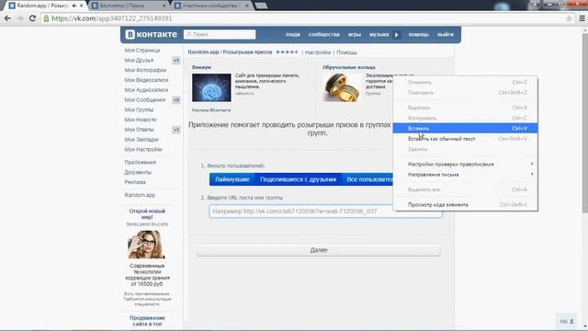
Task: Switch to the third browser tab
Action: pos(212,6)
